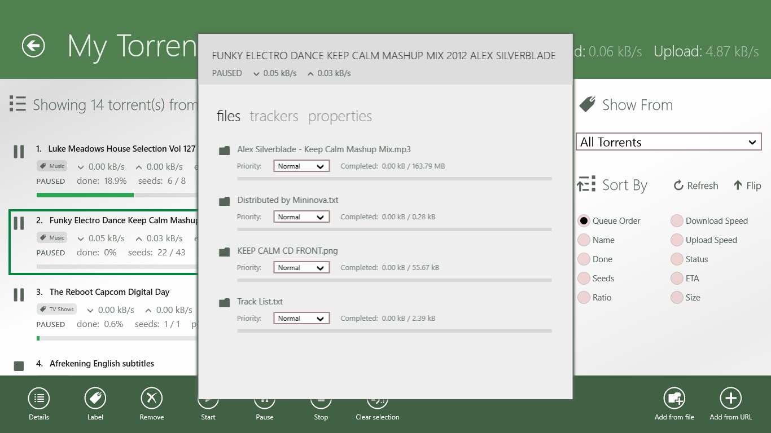Select Done sort option

tap(584, 259)
